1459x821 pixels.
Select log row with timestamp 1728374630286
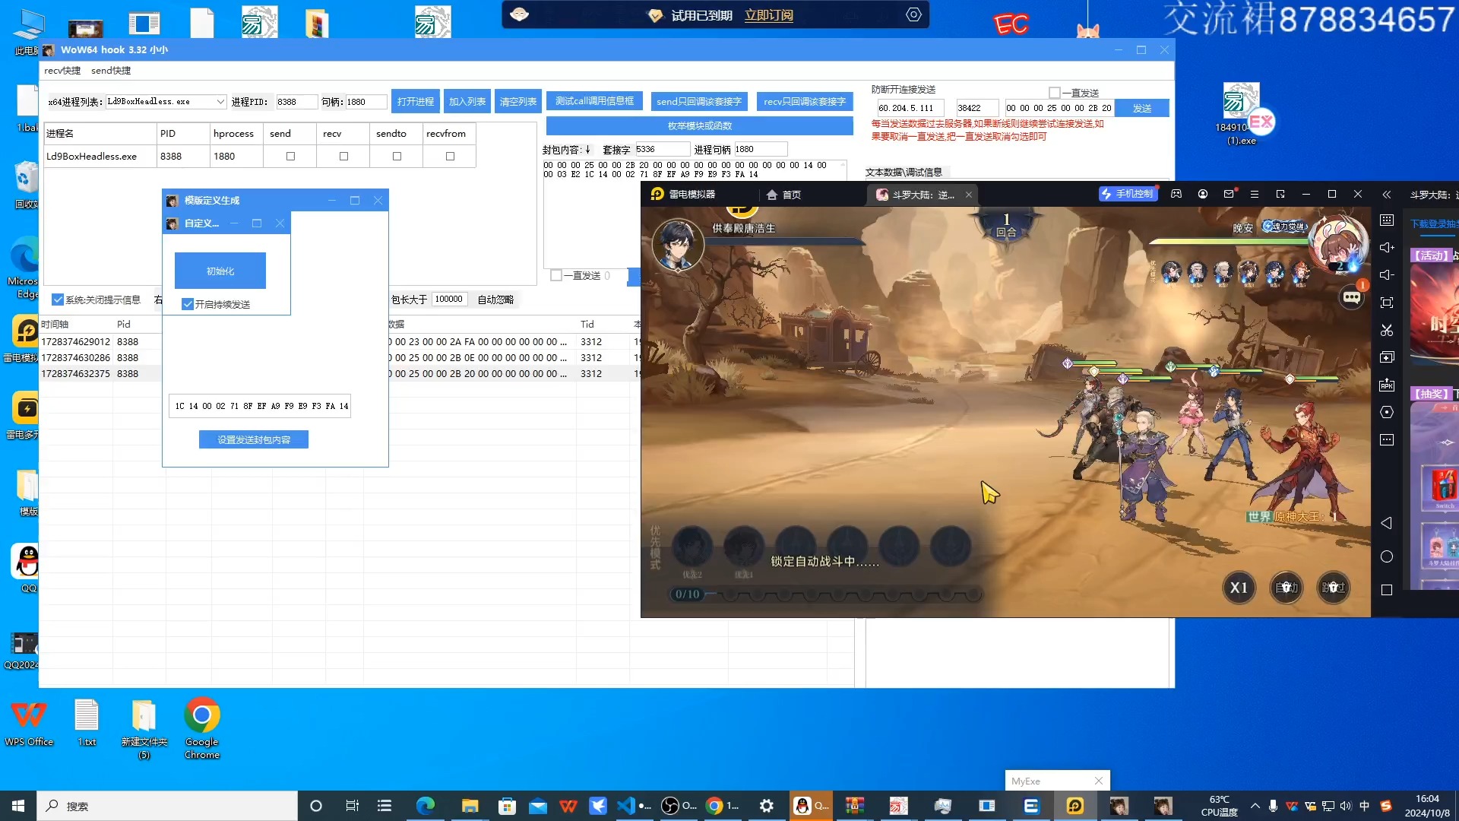tap(339, 357)
